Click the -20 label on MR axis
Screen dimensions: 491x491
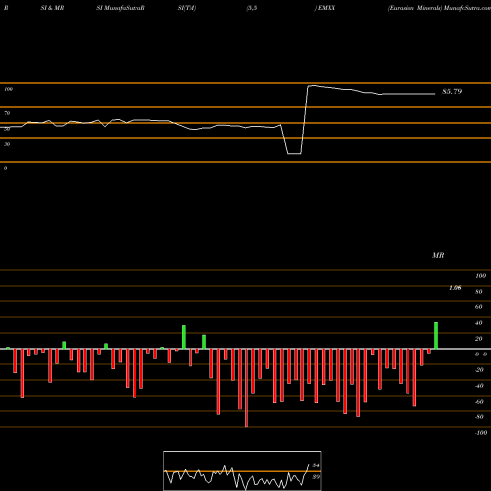point(479,370)
